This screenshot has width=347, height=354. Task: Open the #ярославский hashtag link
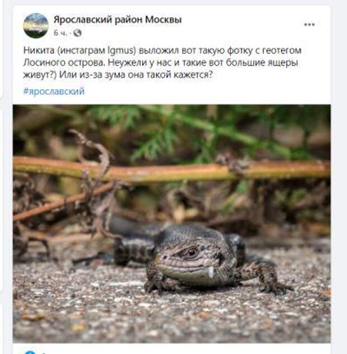(x=54, y=91)
